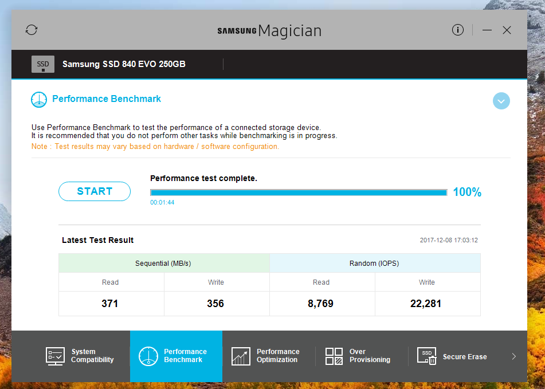
Task: Click sequential write value 356
Action: click(x=215, y=304)
